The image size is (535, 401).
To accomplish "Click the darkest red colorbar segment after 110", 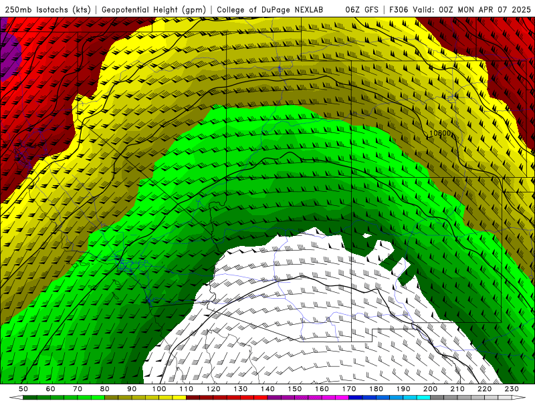I will (193, 398).
